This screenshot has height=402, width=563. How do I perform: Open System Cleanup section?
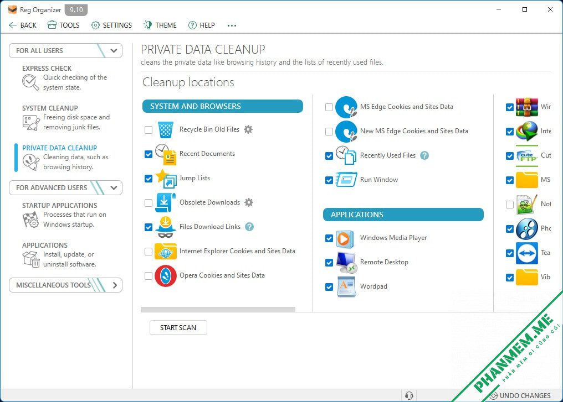coord(66,118)
